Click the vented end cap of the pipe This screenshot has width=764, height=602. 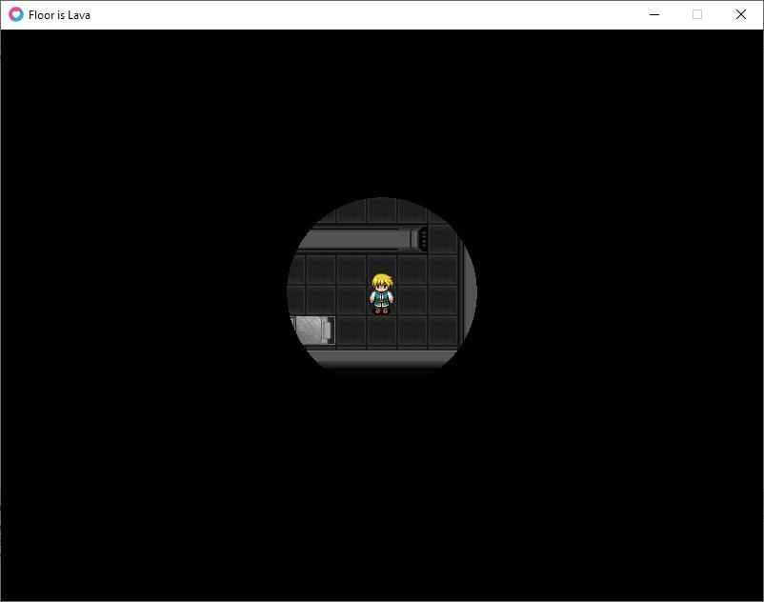point(420,238)
